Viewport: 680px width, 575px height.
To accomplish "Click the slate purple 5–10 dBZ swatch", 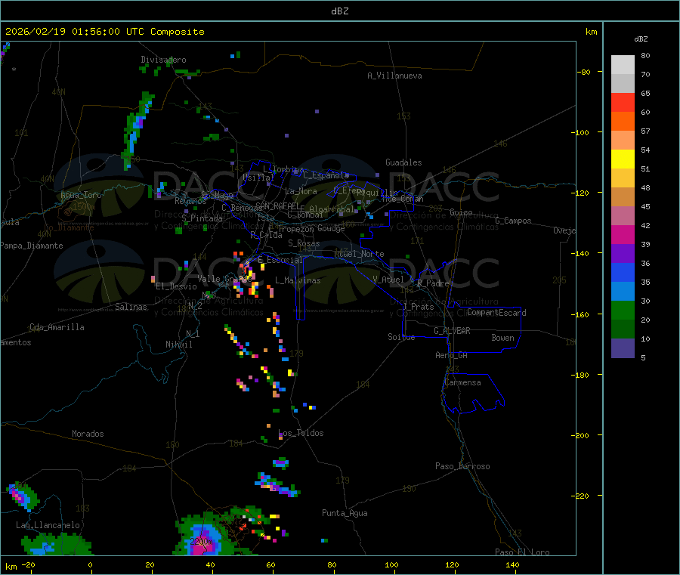I will coord(623,348).
